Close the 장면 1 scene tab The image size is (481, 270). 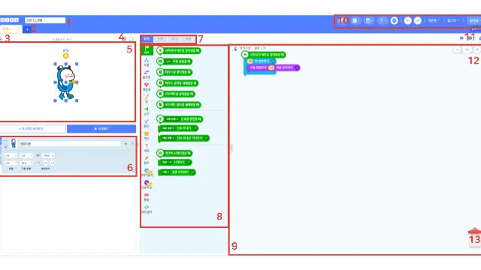coord(19,29)
